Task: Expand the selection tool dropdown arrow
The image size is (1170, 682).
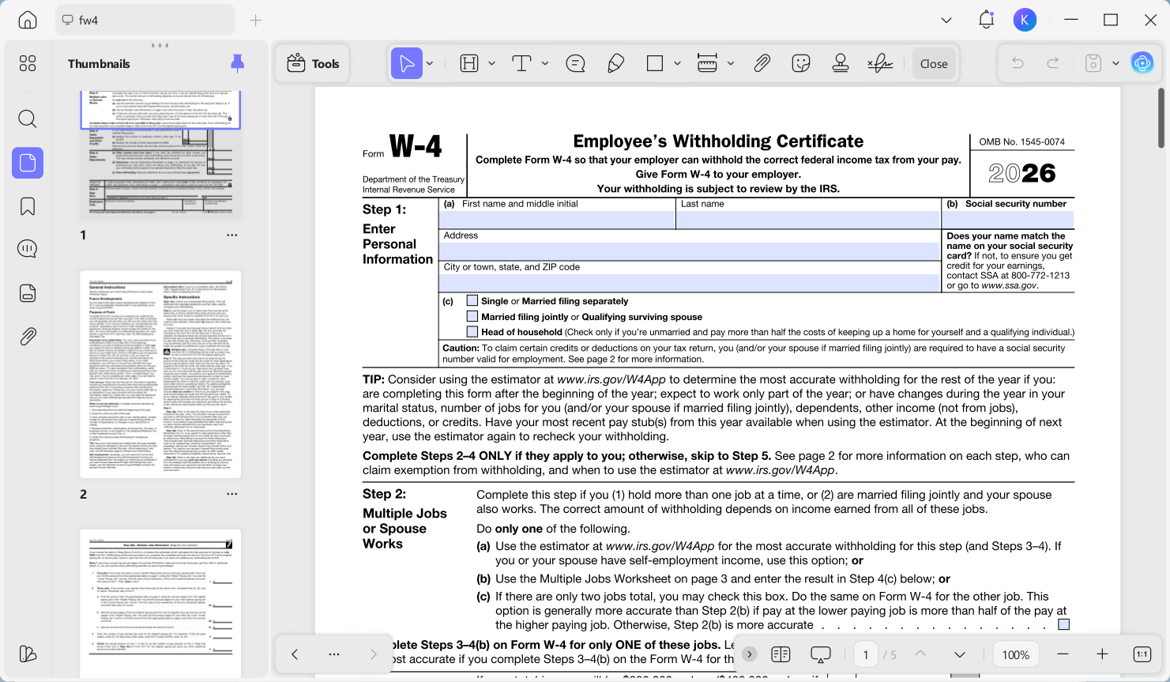Action: [430, 63]
